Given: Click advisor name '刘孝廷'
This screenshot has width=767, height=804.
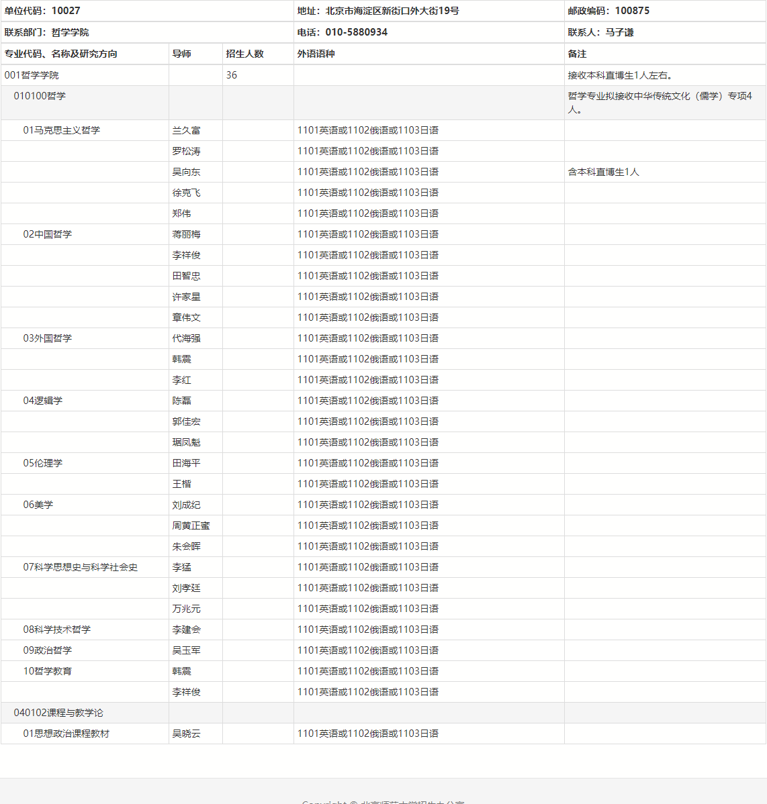Looking at the screenshot, I should (186, 588).
